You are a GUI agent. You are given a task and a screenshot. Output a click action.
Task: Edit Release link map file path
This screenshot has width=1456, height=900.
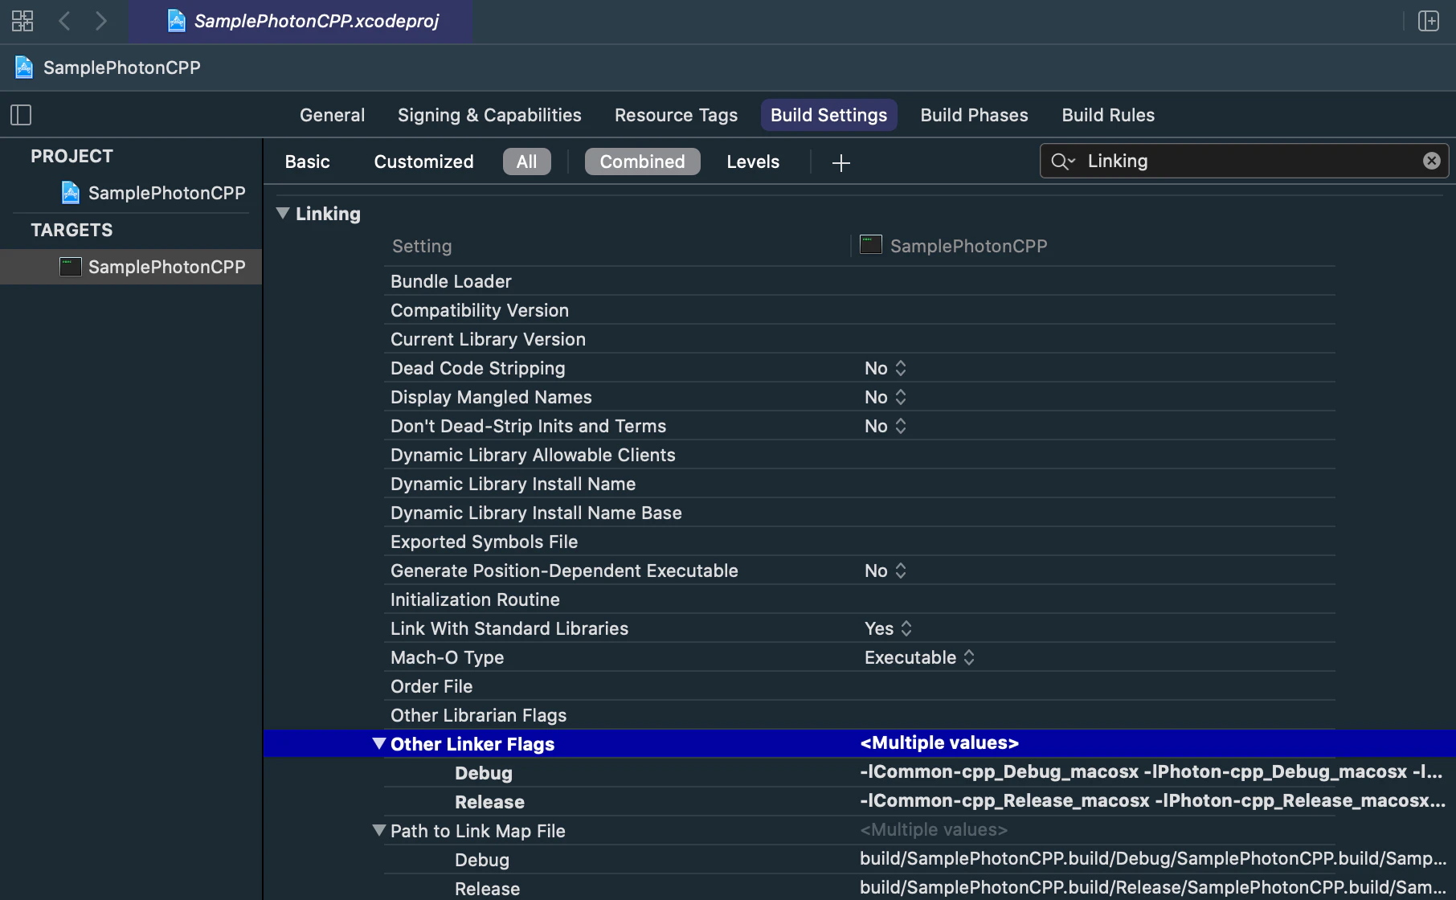[x=1152, y=888]
